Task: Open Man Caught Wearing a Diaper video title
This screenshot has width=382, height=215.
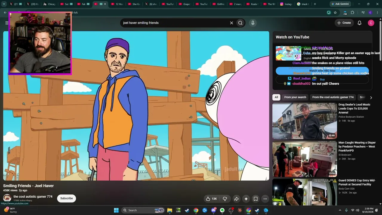Action: point(357,147)
